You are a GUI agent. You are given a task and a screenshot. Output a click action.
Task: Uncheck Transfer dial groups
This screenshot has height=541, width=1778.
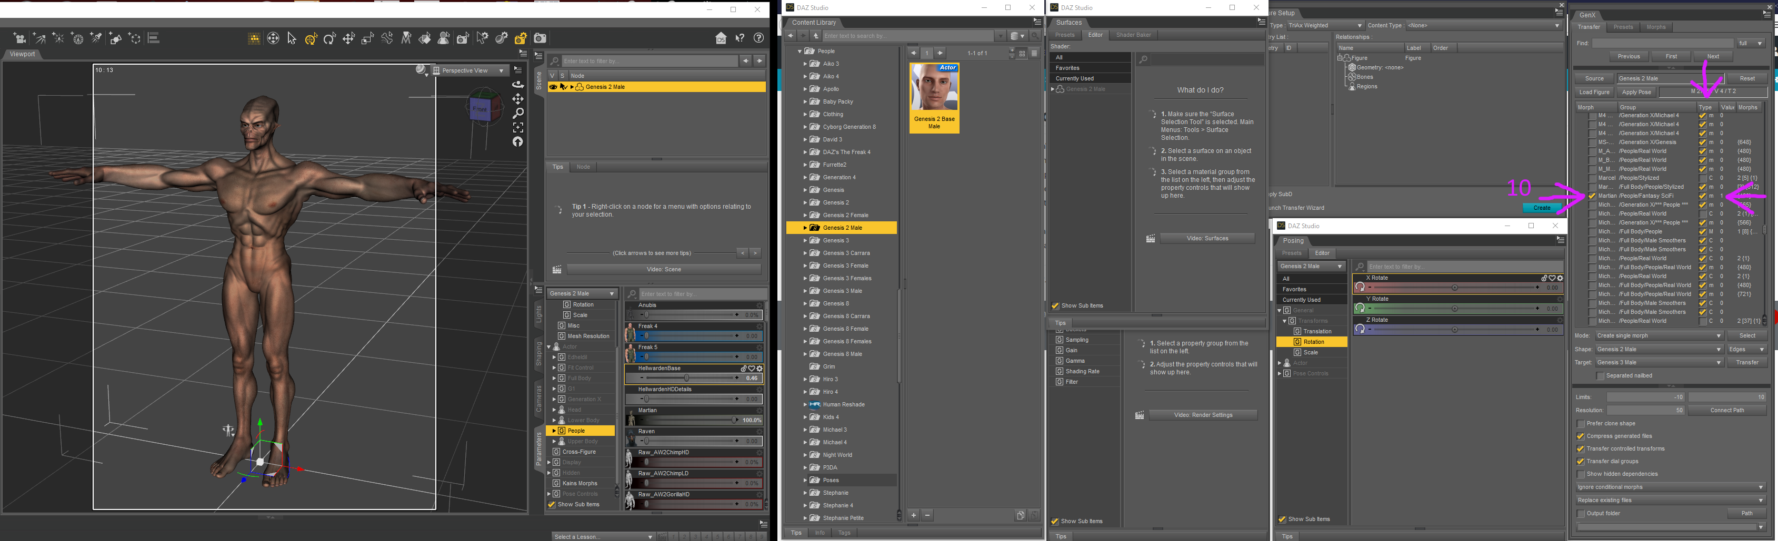pos(1581,462)
